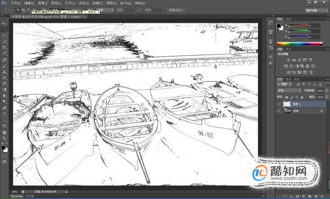Image resolution: width=330 pixels, height=199 pixels.
Task: Open the Paragraph panel icon
Action: click(x=270, y=63)
